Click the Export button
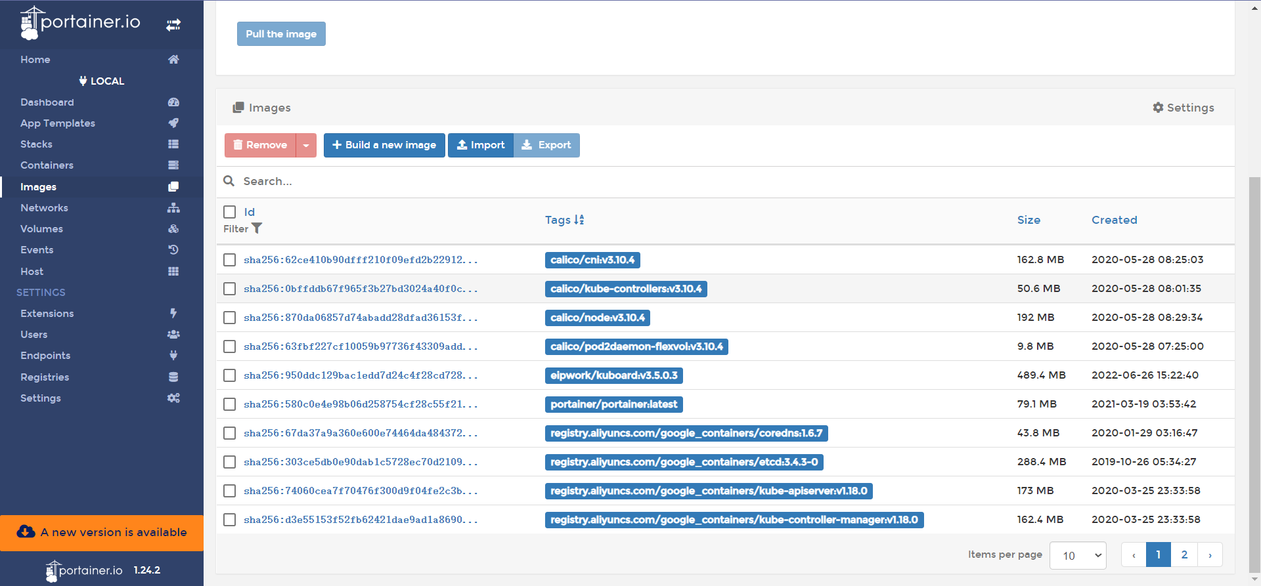This screenshot has height=586, width=1261. [546, 145]
